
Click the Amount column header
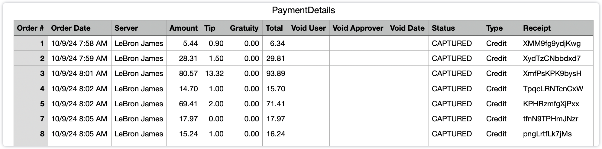pos(183,28)
